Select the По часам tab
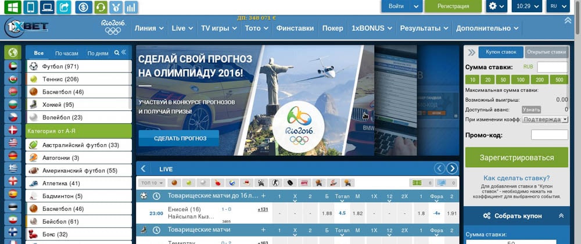Screen dimensions: 581x244 point(67,53)
